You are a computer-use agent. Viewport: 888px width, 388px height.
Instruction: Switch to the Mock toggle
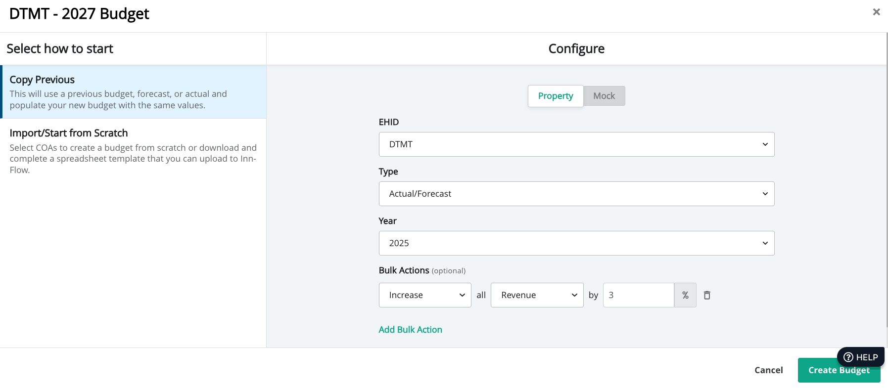coord(604,96)
